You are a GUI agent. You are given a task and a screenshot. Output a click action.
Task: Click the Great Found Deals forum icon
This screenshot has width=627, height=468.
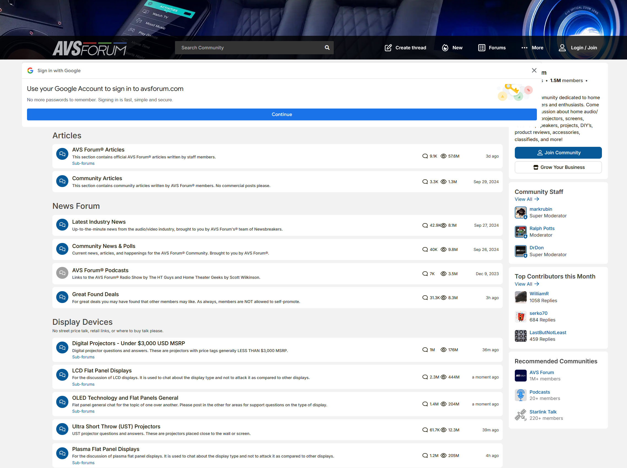click(62, 297)
